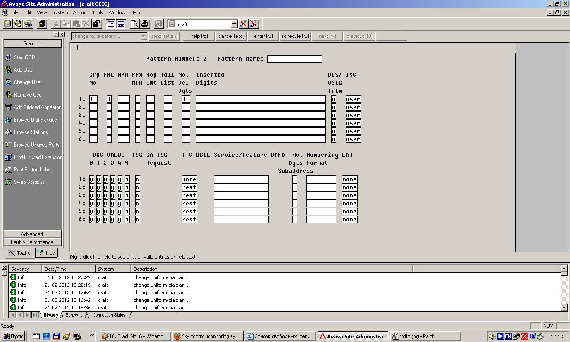The image size is (570, 342).
Task: Click the Paste clipboard icon in toolbar
Action: pyautogui.click(x=76, y=24)
